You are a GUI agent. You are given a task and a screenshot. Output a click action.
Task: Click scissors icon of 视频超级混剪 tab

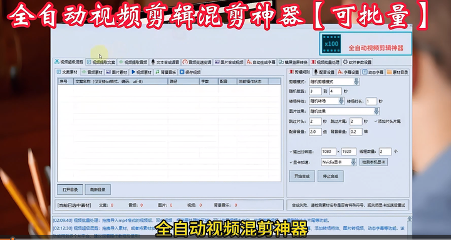[x=56, y=62]
